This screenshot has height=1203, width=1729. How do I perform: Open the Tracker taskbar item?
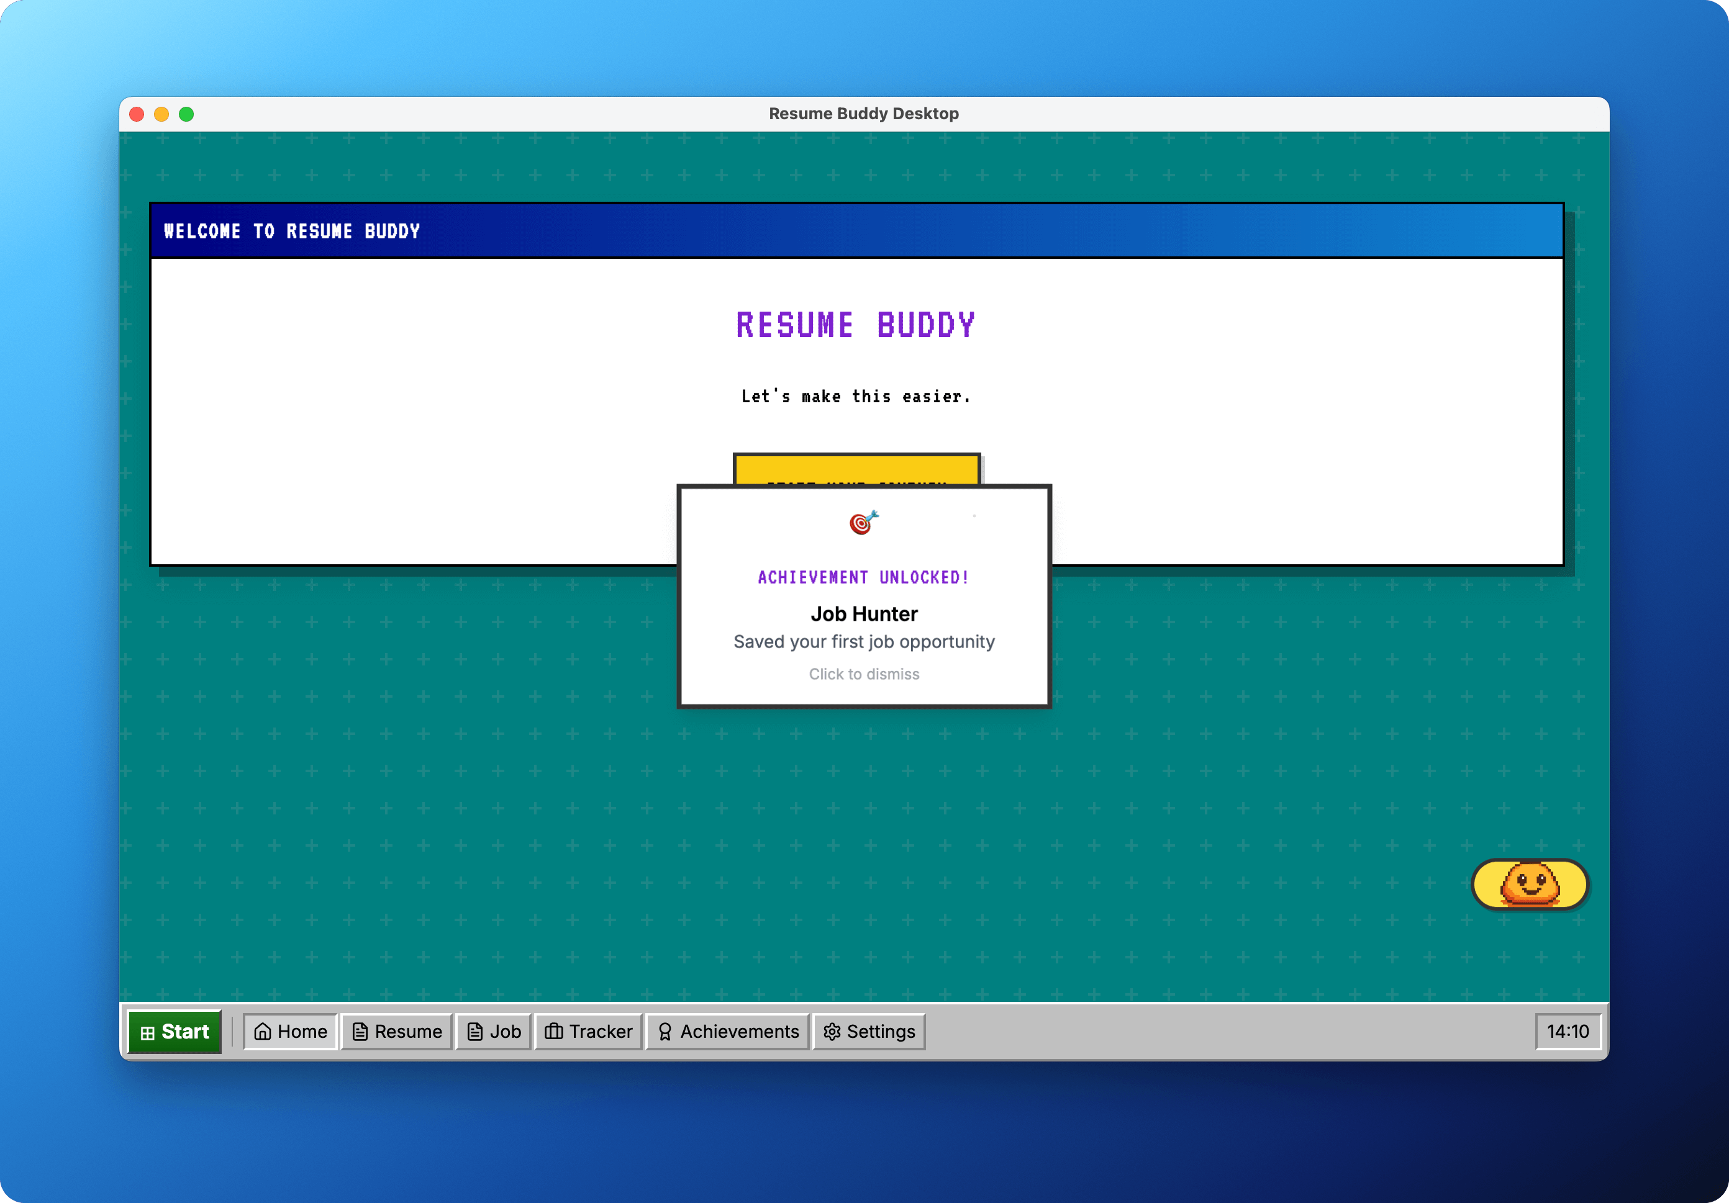588,1030
